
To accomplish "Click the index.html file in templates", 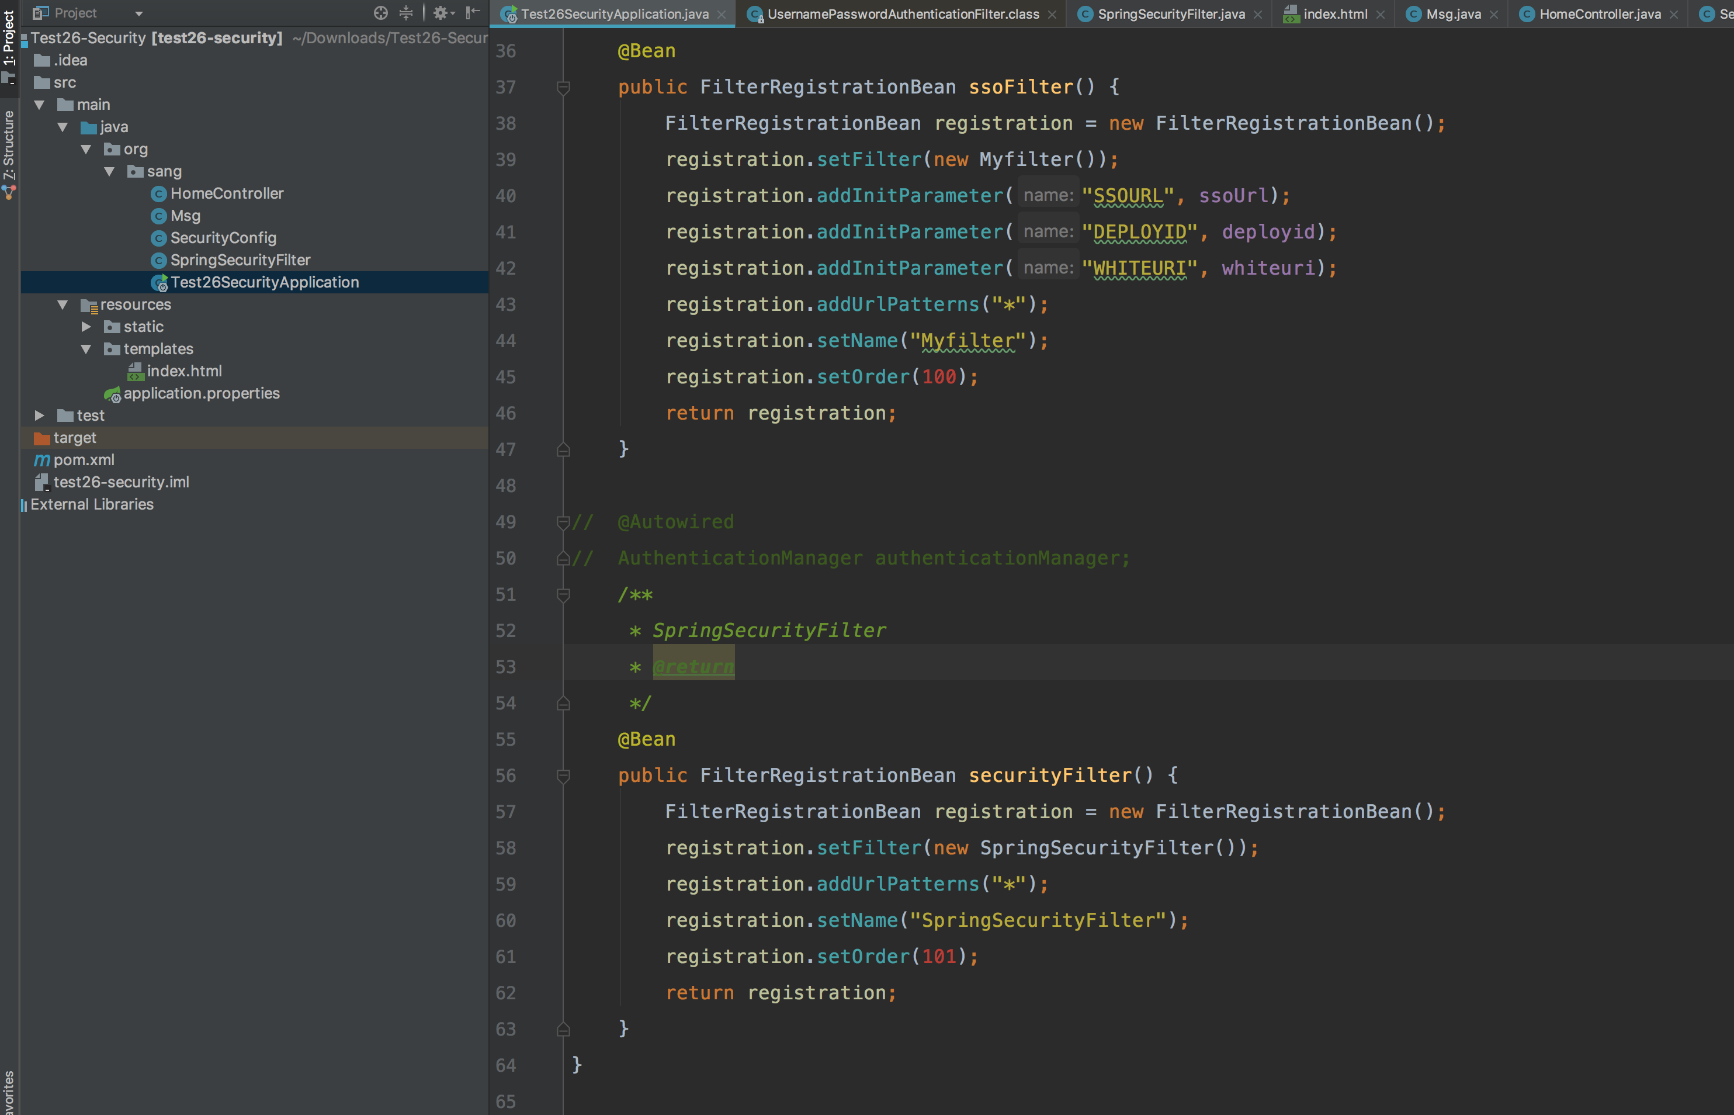I will tap(184, 370).
